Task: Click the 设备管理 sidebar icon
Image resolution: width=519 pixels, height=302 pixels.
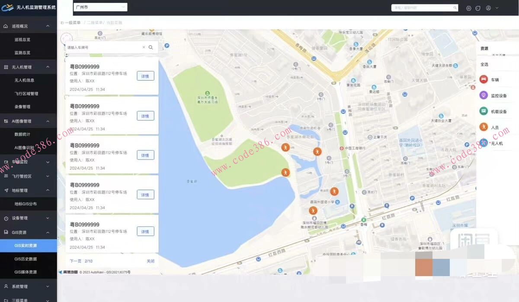Action: (x=6, y=218)
